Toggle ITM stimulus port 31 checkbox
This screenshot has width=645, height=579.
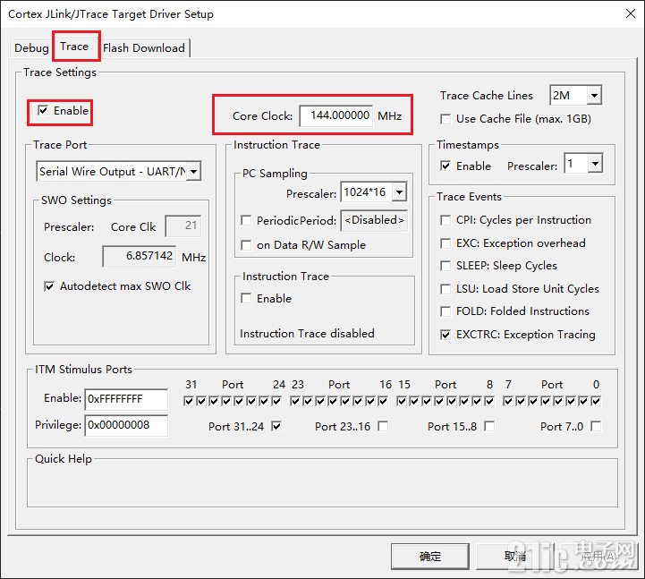(x=189, y=401)
